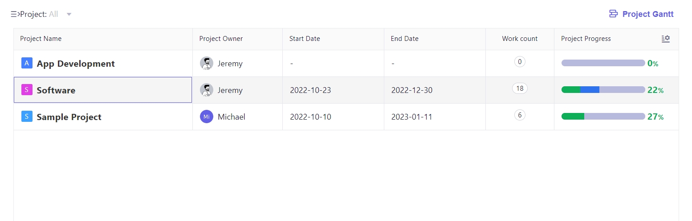Click the column settings icon in header
This screenshot has width=692, height=221.
click(666, 39)
